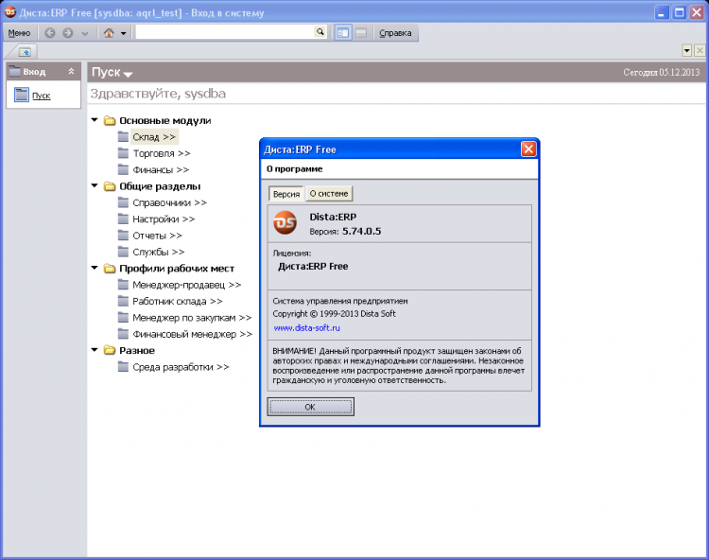Close the current tab with X button
This screenshot has height=560, width=709.
[x=700, y=50]
